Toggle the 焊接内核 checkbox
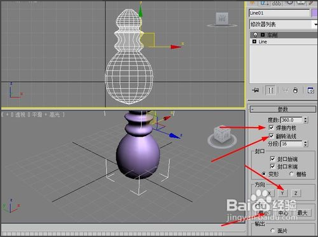The width and height of the screenshot is (318, 237). [271, 127]
